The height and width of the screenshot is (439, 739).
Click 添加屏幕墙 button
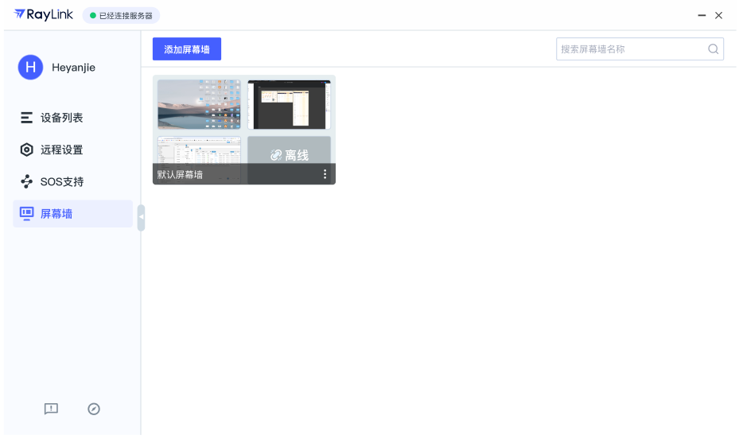coord(187,49)
